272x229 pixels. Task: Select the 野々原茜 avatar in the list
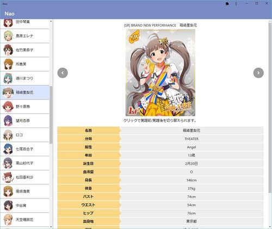coord(8,107)
